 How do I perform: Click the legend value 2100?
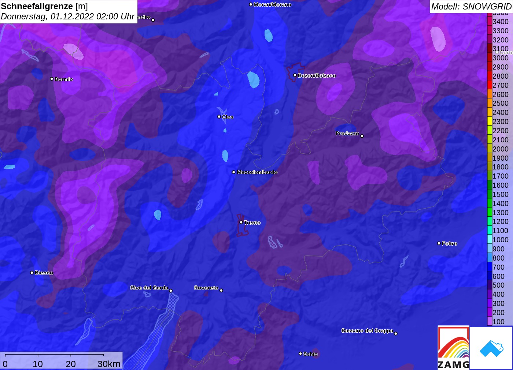[501, 140]
